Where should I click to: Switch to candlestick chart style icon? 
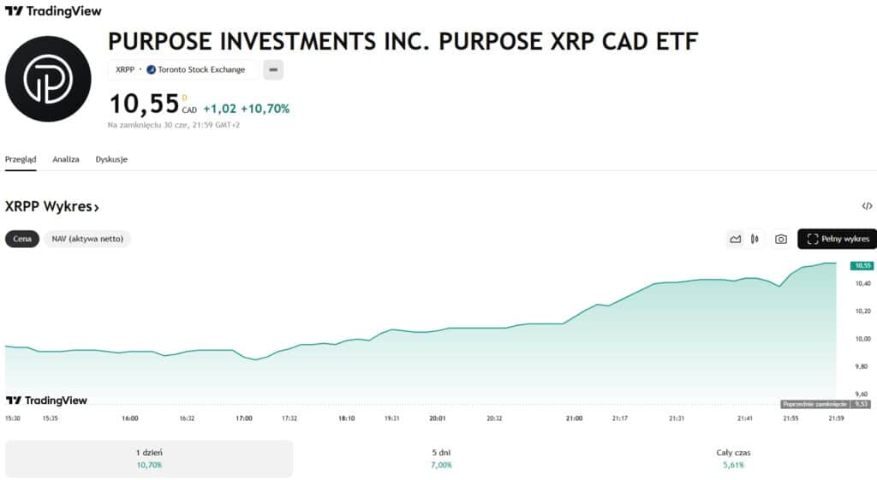point(755,240)
